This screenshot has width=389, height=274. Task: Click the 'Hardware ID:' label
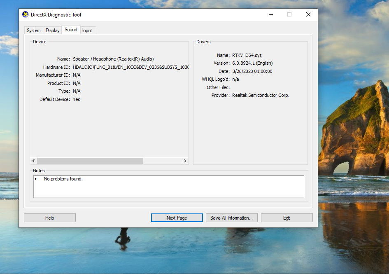56,67
